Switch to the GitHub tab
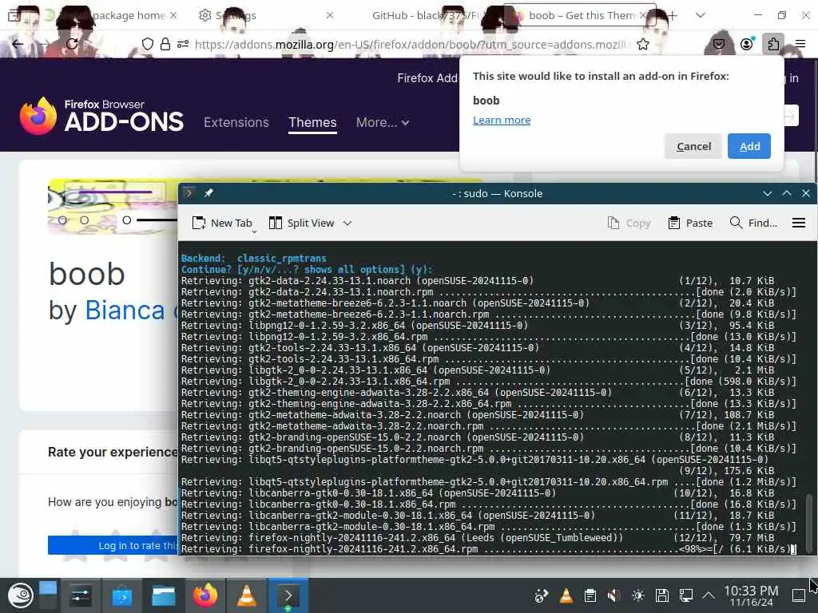The height and width of the screenshot is (613, 818). (x=425, y=16)
